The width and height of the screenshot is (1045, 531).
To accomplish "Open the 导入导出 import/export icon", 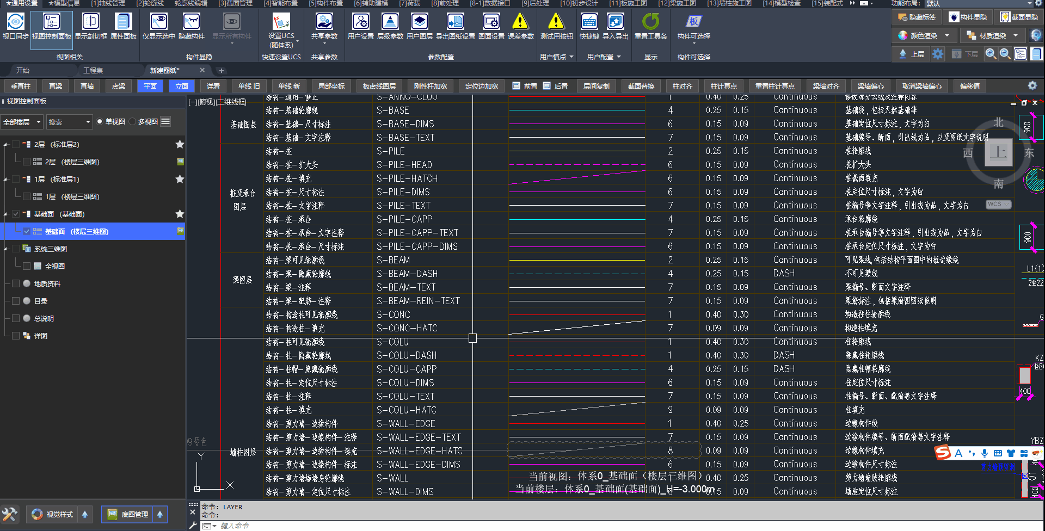I will tap(615, 22).
